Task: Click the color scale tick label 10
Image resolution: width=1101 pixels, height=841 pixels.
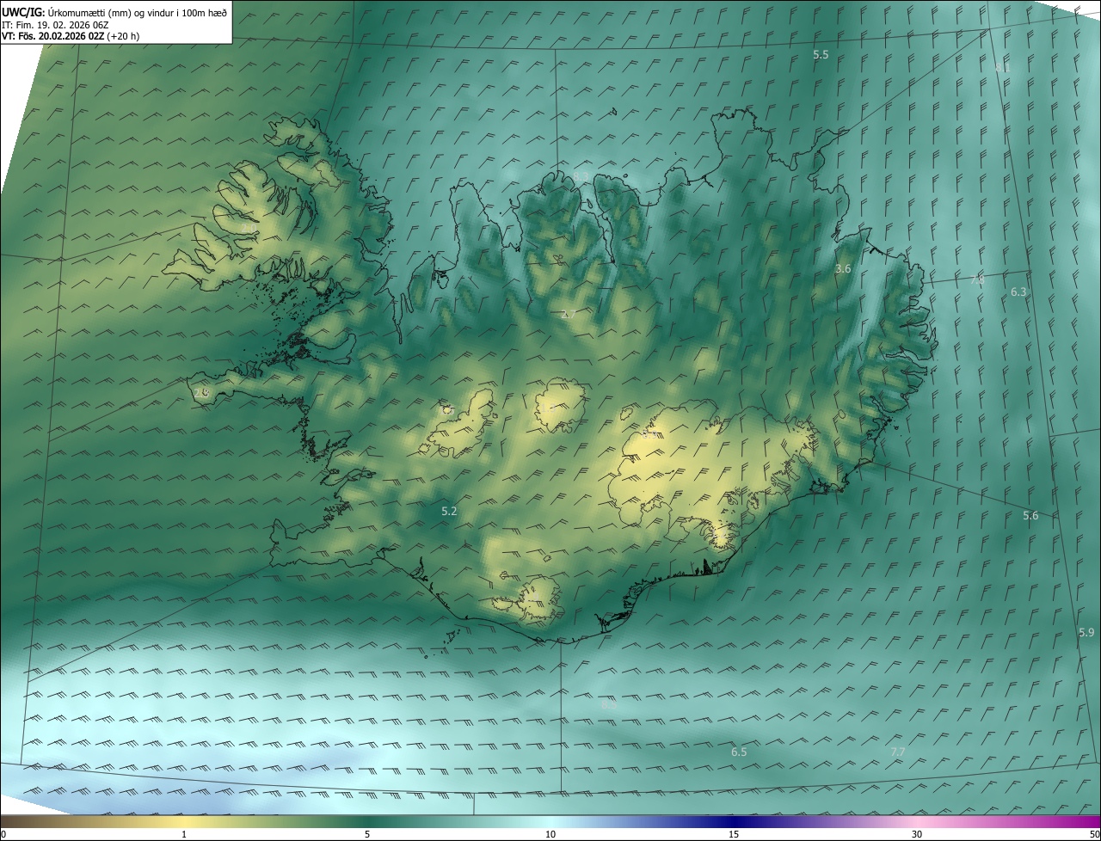Action: tap(550, 834)
